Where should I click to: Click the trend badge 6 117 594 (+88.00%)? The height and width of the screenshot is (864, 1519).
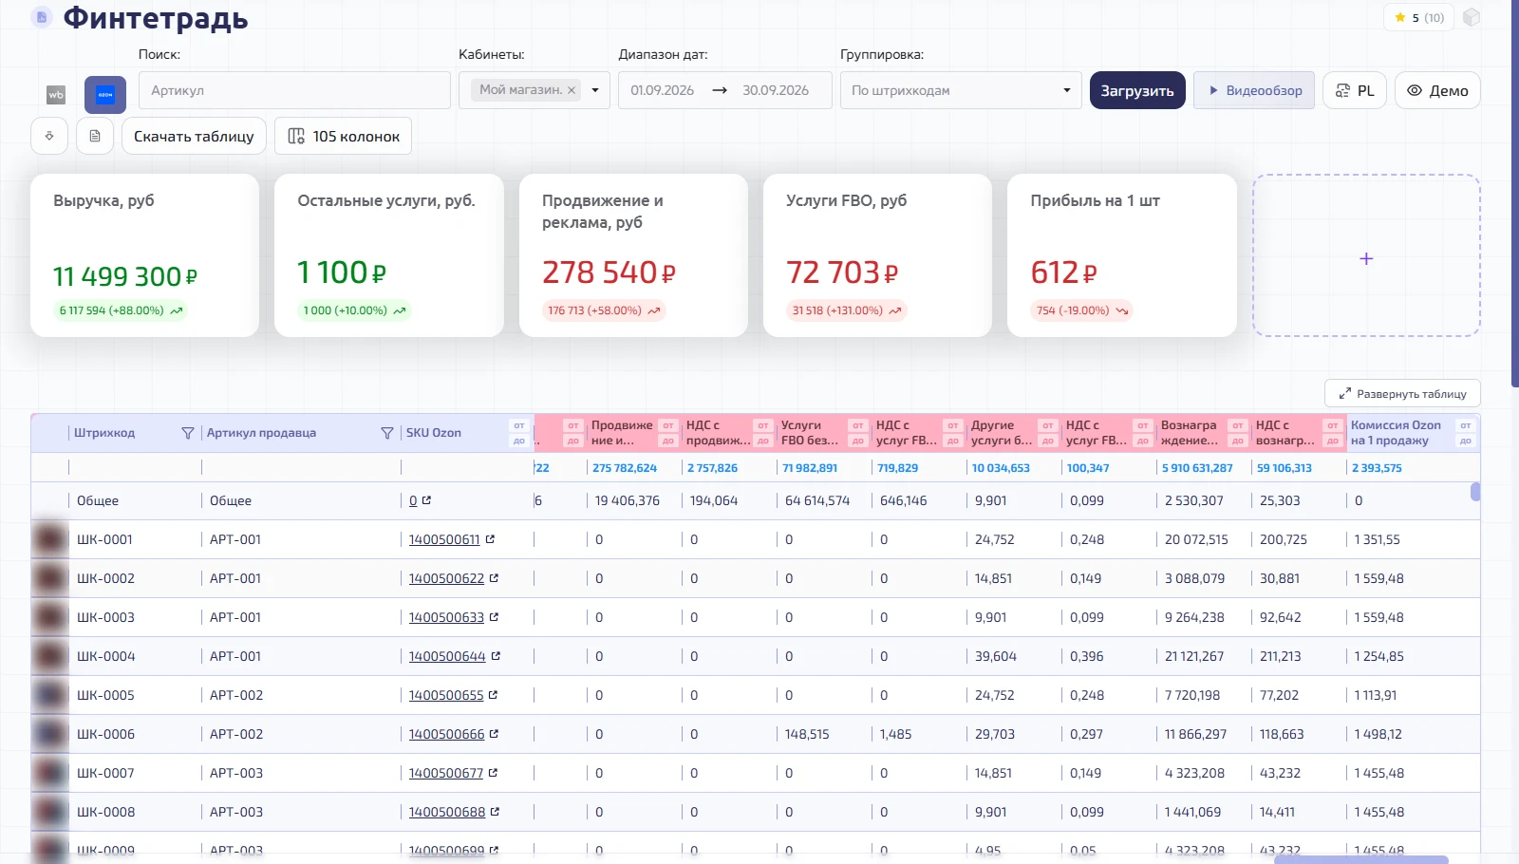[x=122, y=310]
